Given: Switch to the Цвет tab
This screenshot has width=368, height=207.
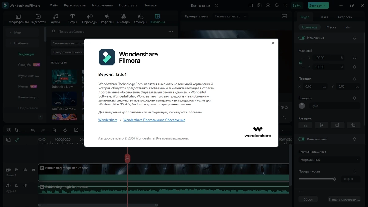Looking at the screenshot, I should point(324,17).
